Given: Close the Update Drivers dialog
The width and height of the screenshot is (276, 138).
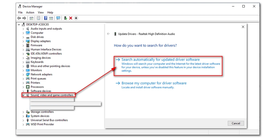Looking at the screenshot, I should tap(243, 27).
